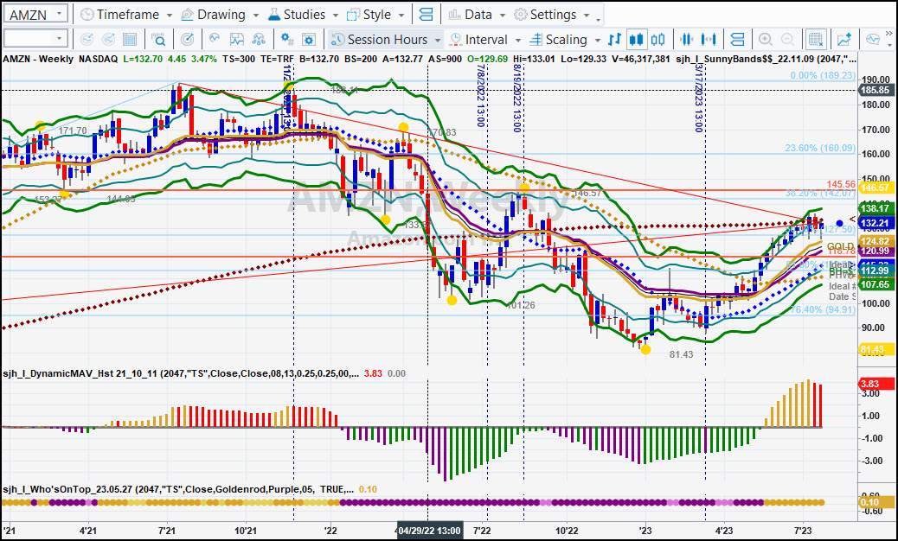Screen dimensions: 898x541
Task: Open the Settings menu
Action: tap(546, 15)
